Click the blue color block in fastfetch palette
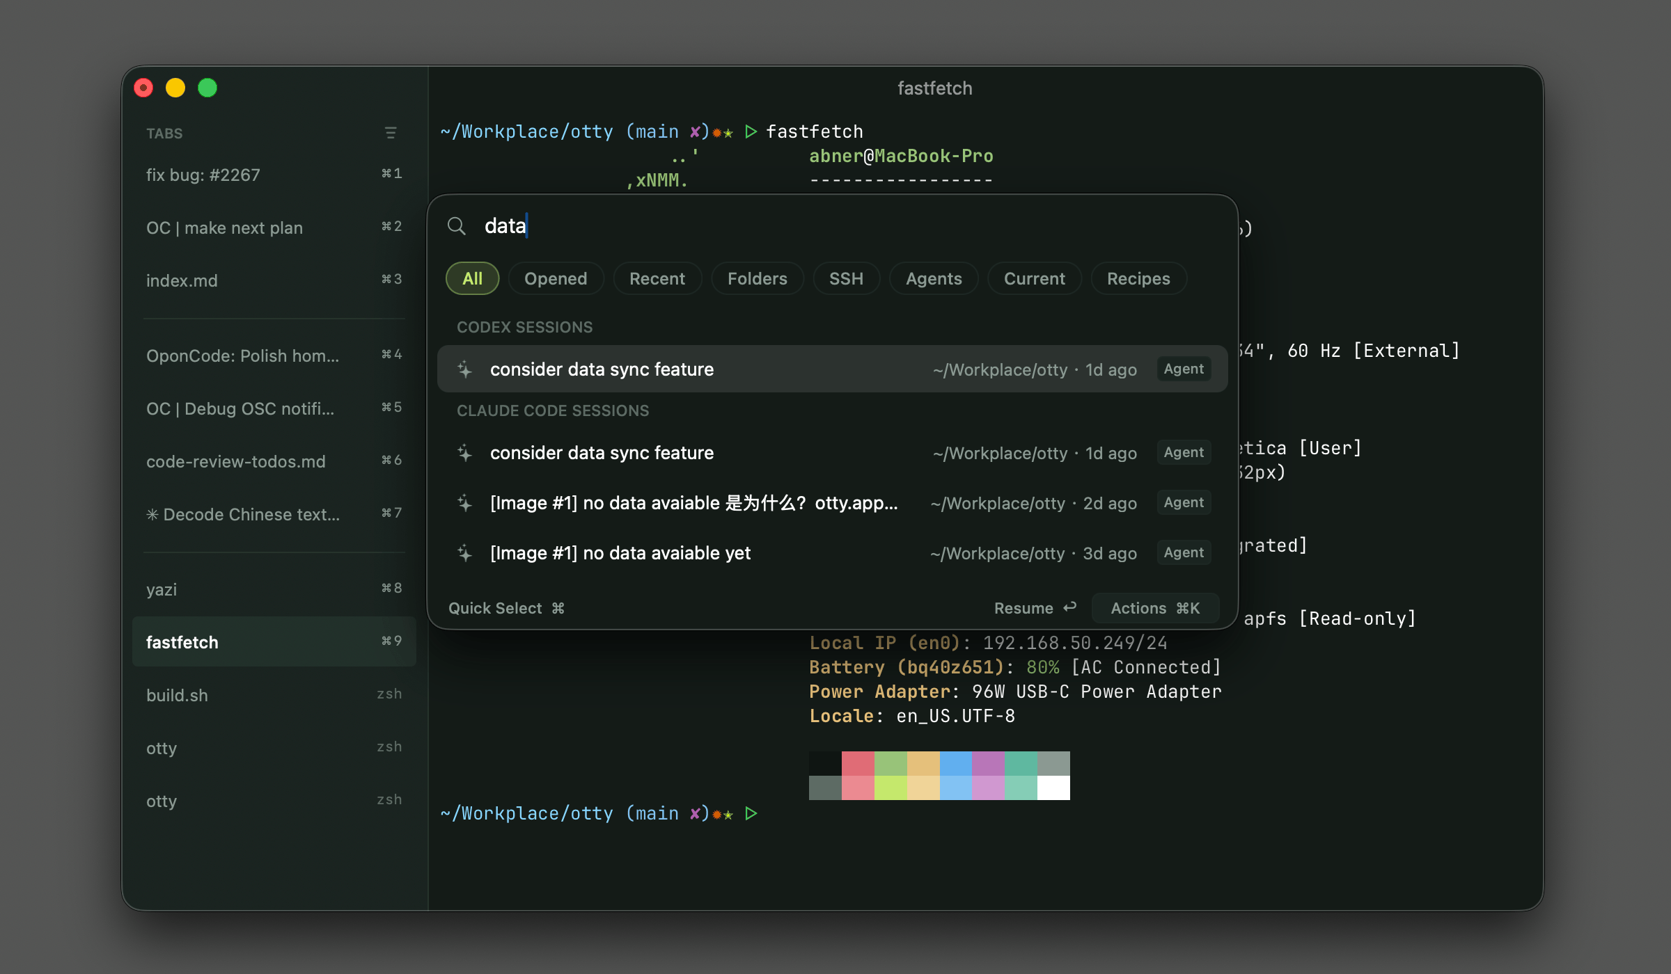 point(956,763)
